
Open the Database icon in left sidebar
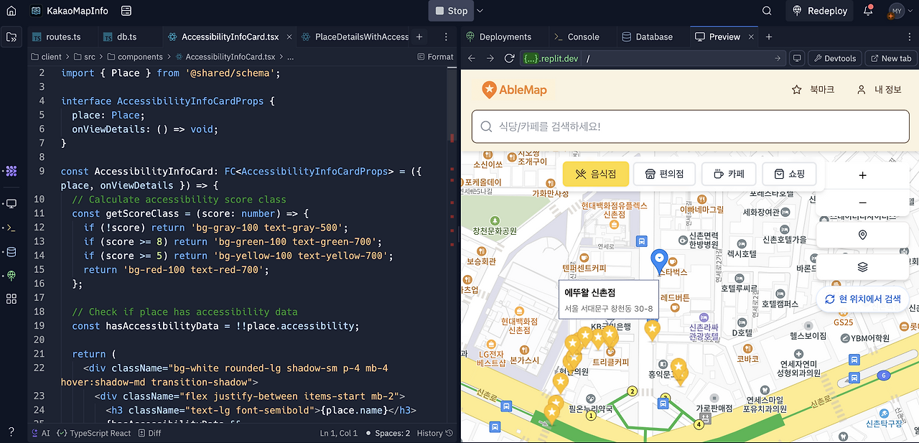[11, 251]
